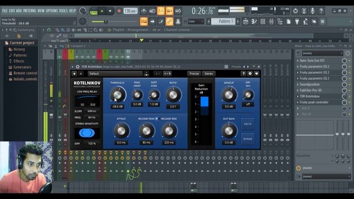This screenshot has width=354, height=199.
Task: Click the heart icon in Kotelnikov
Action: pos(257,74)
